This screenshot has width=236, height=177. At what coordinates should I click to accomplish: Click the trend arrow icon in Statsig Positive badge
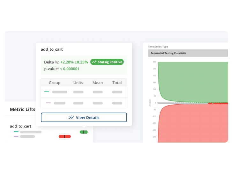94,62
